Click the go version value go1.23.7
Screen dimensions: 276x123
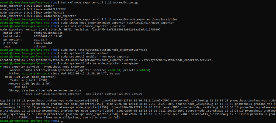(x=40, y=40)
